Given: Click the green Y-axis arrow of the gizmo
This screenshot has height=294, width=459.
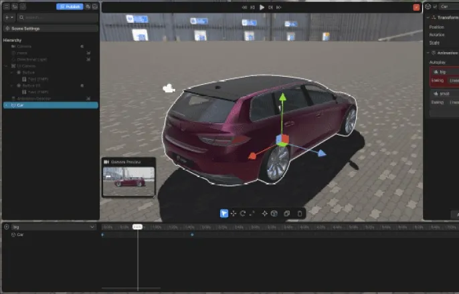Looking at the screenshot, I should pyautogui.click(x=282, y=98).
